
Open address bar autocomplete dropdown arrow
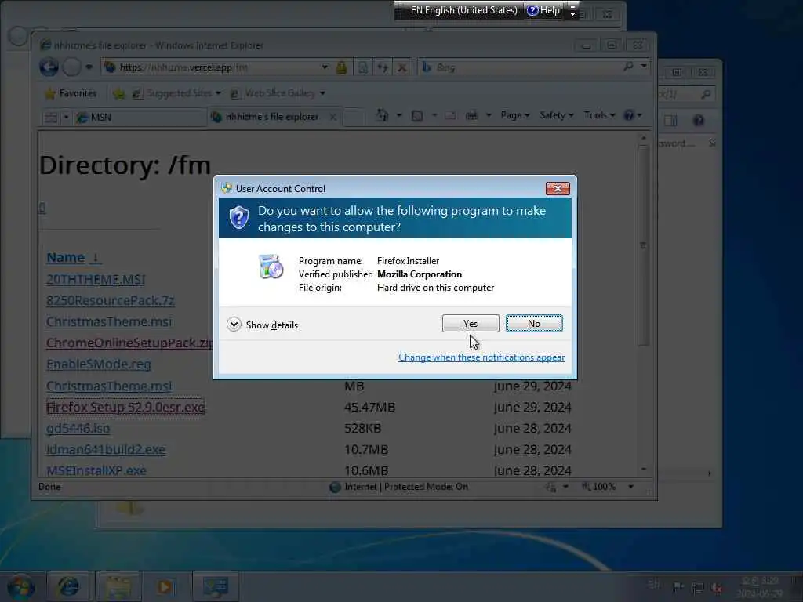[x=325, y=67]
